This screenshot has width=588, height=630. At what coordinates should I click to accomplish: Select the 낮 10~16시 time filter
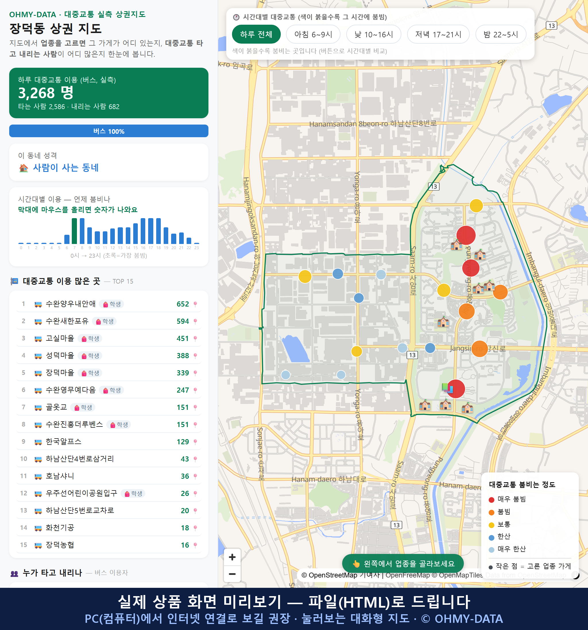pyautogui.click(x=374, y=34)
